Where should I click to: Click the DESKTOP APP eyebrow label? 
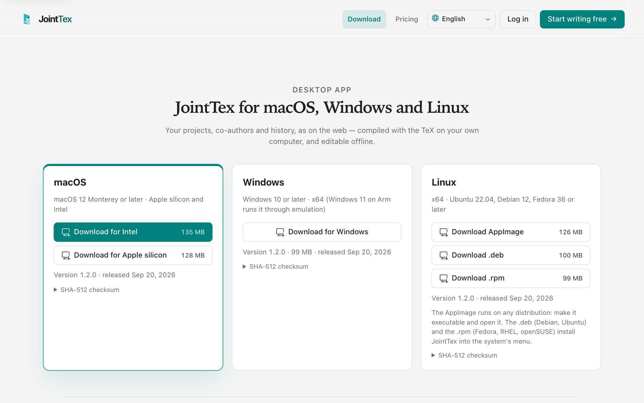[322, 90]
